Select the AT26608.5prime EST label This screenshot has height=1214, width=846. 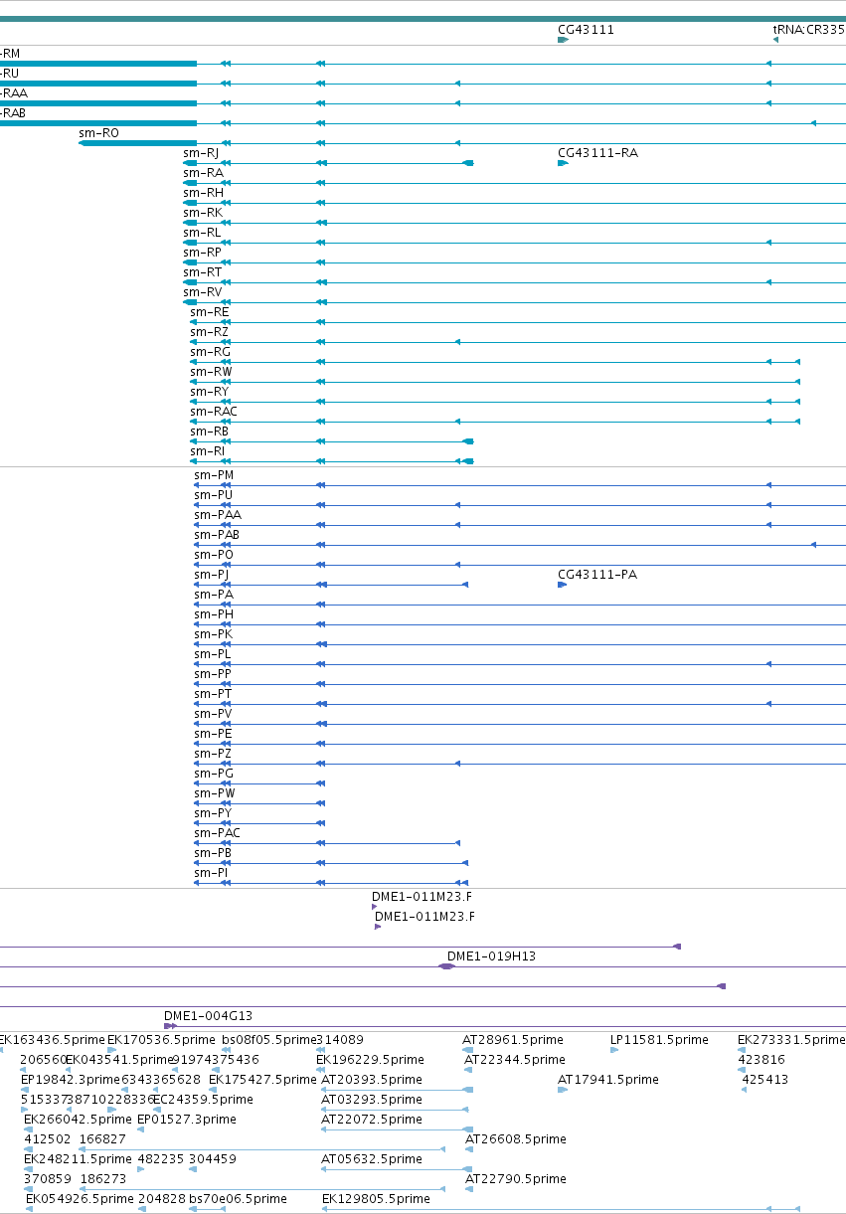tap(516, 1139)
